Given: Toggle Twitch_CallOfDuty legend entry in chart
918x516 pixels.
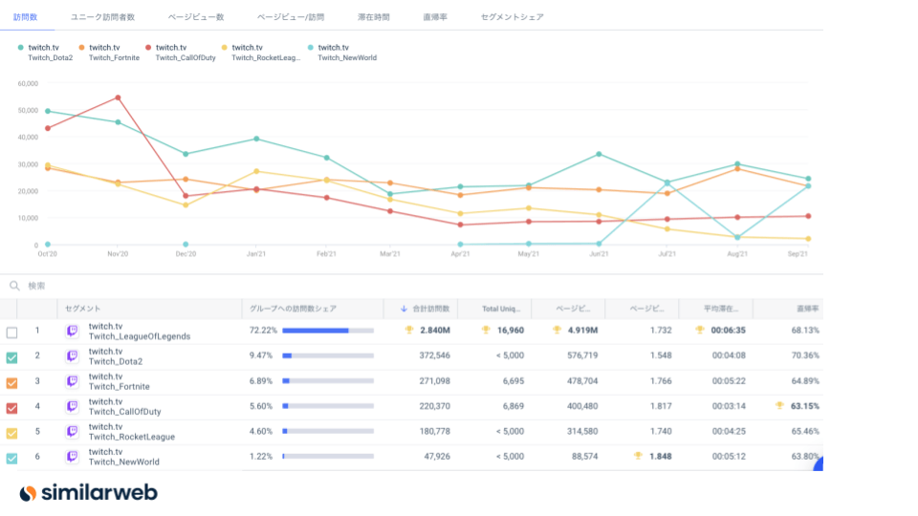Looking at the screenshot, I should coord(185,53).
